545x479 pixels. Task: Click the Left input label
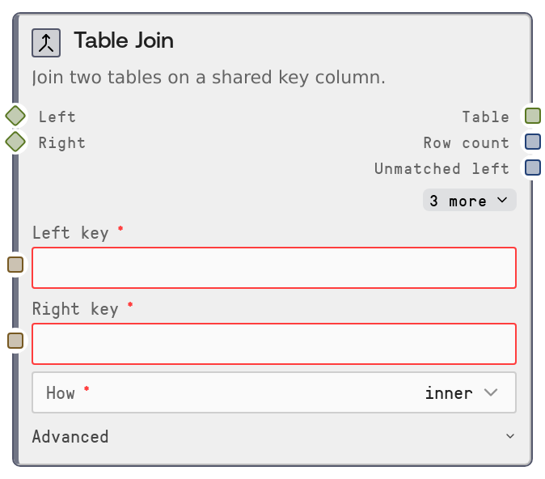click(57, 117)
